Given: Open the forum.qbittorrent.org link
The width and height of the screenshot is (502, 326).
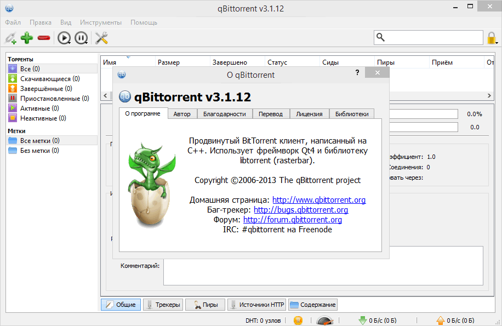Looking at the screenshot, I should point(293,220).
